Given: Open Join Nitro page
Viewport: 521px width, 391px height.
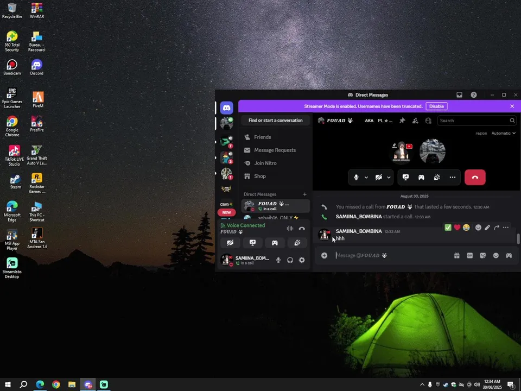Looking at the screenshot, I should (276, 163).
